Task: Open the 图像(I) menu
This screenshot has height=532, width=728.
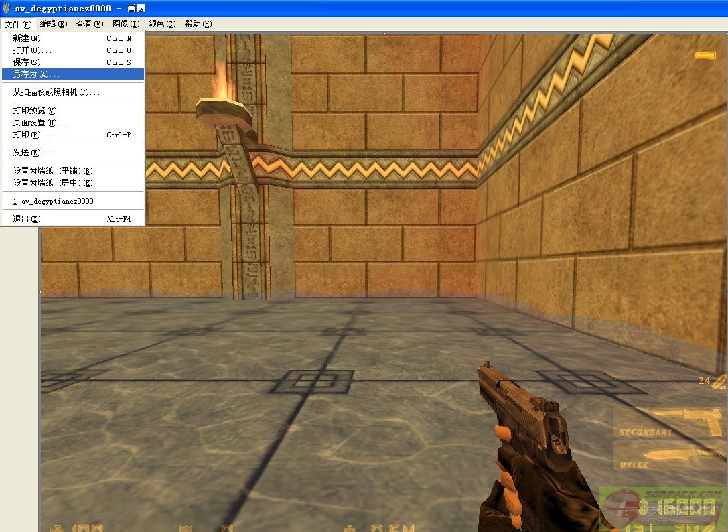Action: pyautogui.click(x=125, y=24)
